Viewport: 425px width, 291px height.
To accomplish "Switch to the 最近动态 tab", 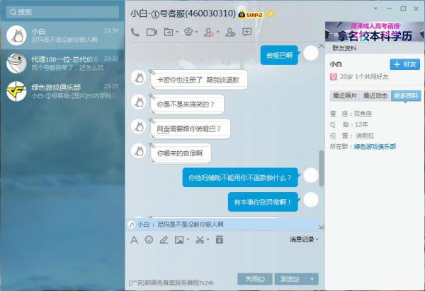I will tap(375, 95).
